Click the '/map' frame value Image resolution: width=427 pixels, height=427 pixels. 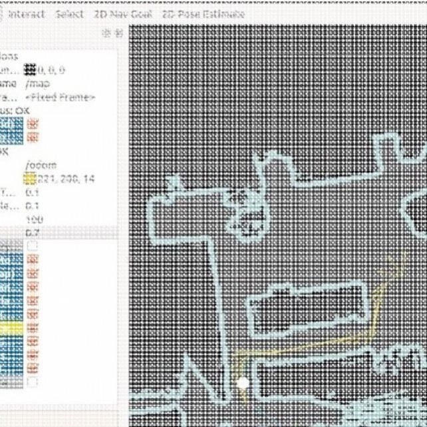38,84
